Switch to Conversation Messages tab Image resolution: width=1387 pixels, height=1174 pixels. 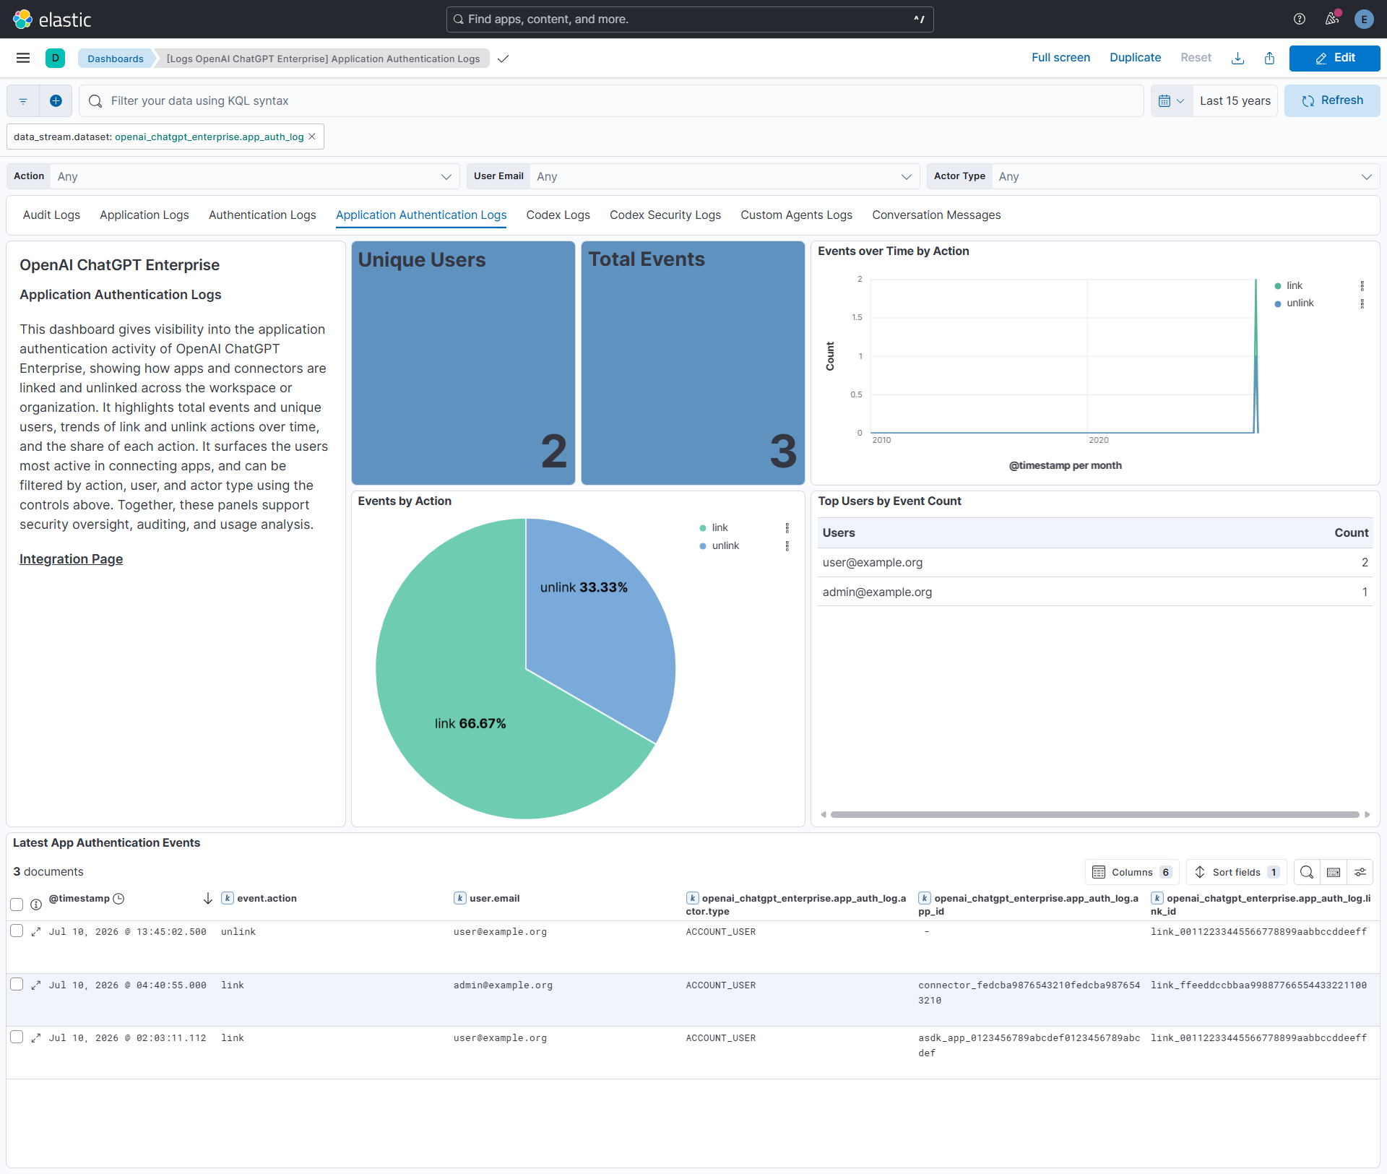tap(936, 215)
